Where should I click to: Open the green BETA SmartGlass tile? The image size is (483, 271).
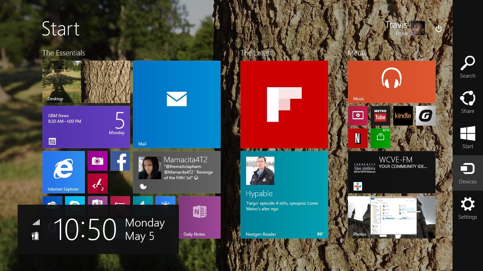(x=380, y=138)
